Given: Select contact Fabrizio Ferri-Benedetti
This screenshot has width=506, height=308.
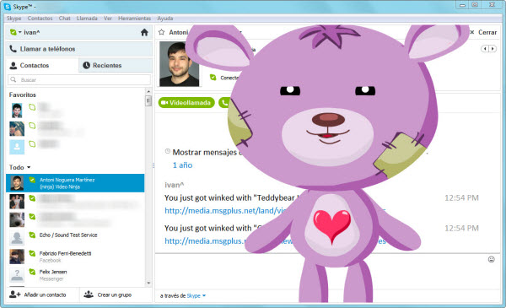Looking at the screenshot, I should pos(75,257).
